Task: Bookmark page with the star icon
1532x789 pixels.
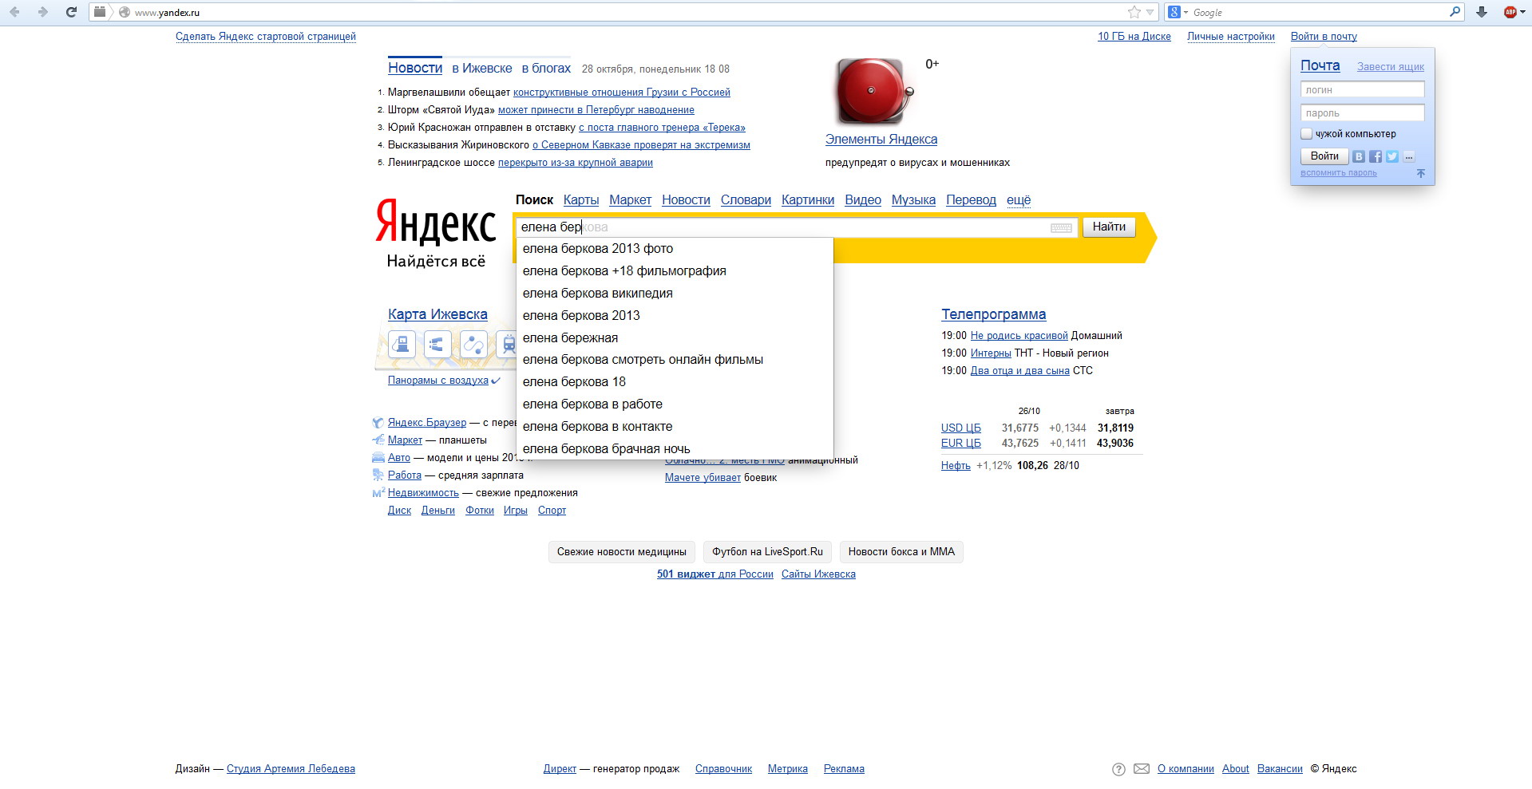Action: [x=1134, y=12]
